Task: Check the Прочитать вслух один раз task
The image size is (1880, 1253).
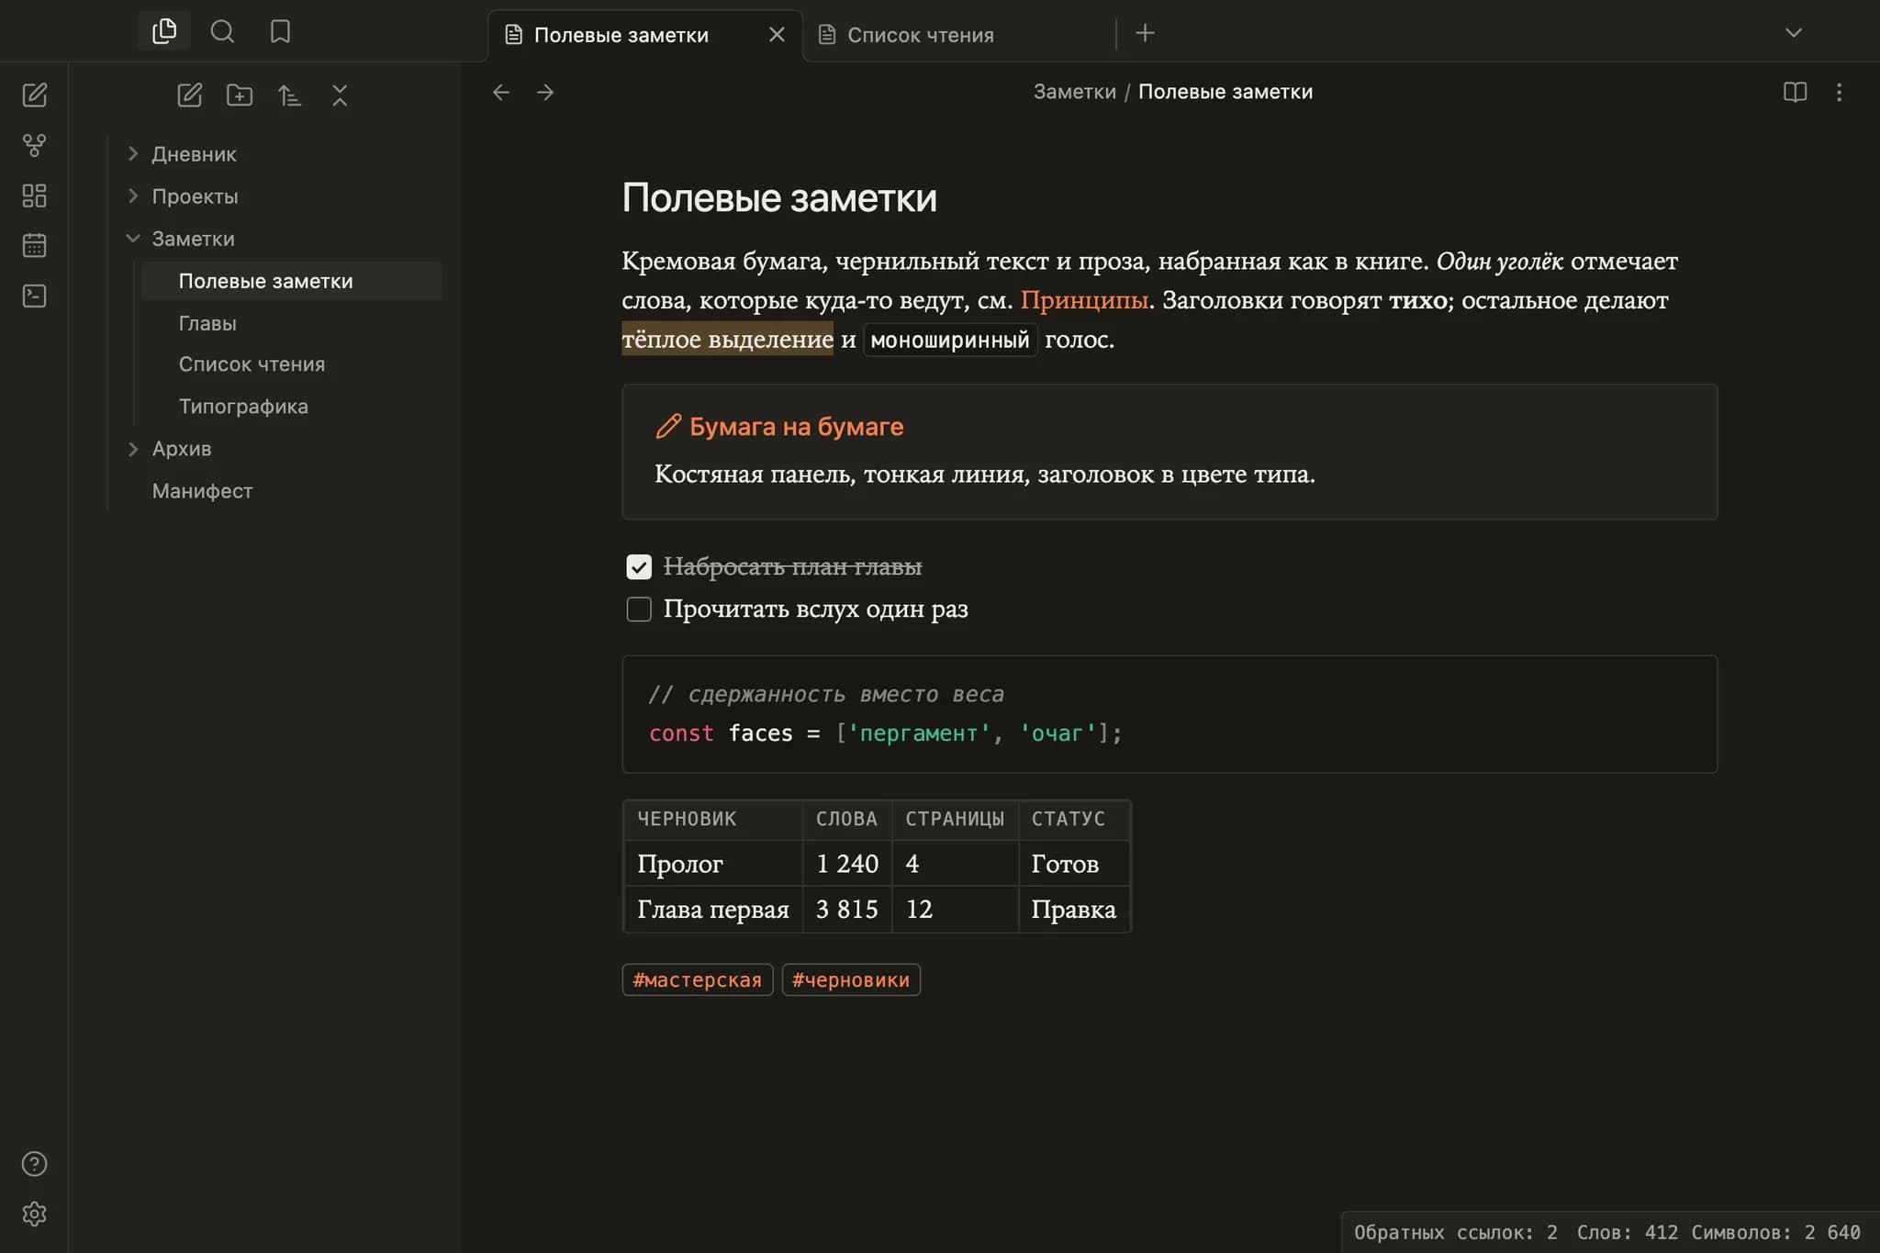Action: click(x=639, y=609)
